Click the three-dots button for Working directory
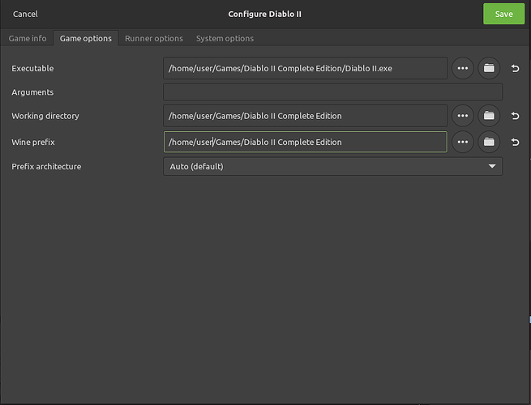 click(x=462, y=116)
